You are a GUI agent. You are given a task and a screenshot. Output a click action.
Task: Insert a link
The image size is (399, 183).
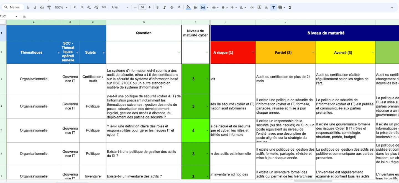252,7
